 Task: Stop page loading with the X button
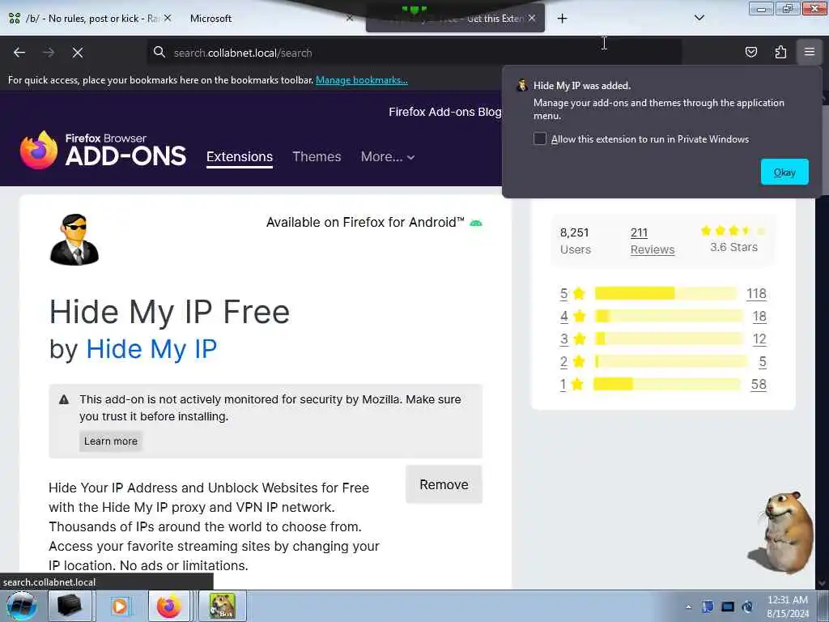coord(77,53)
